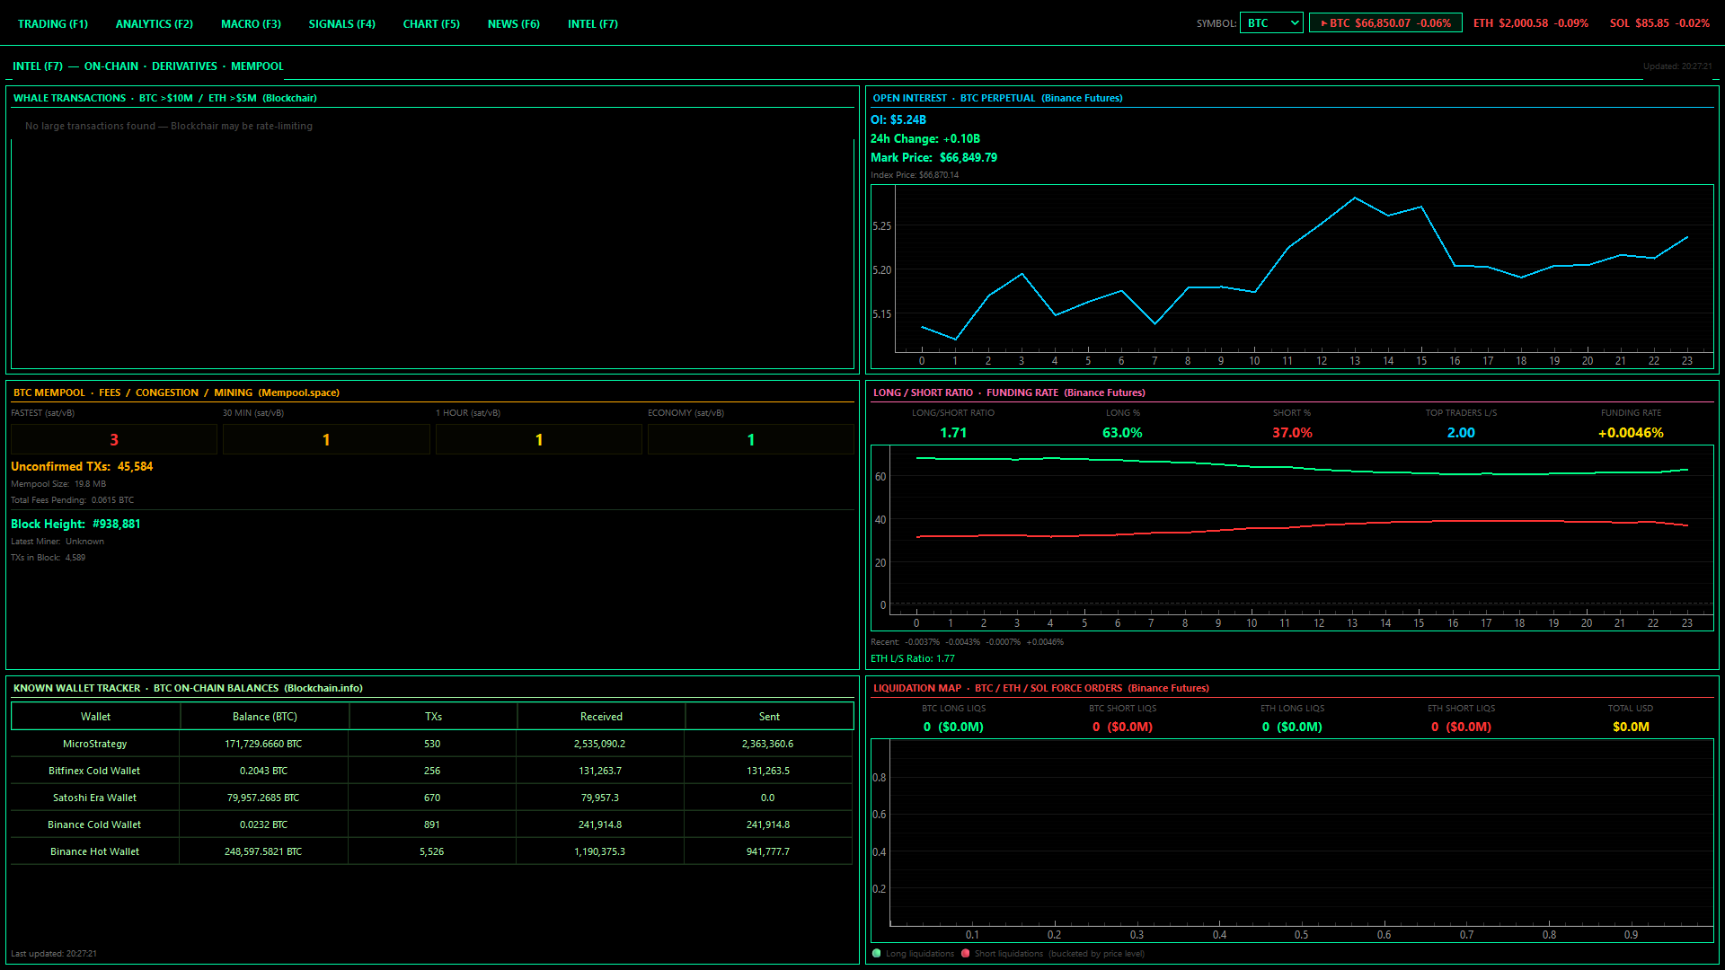Go to the MACRO (F3) tab
This screenshot has height=970, width=1725.
[251, 24]
